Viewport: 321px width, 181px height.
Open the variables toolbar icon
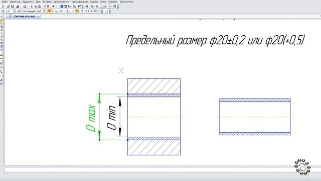[69, 7]
